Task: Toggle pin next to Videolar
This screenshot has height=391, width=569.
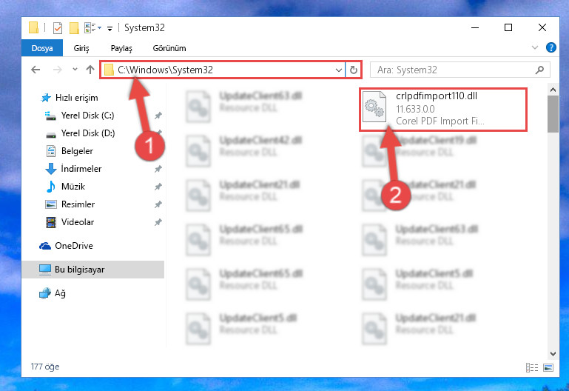Action: [158, 222]
